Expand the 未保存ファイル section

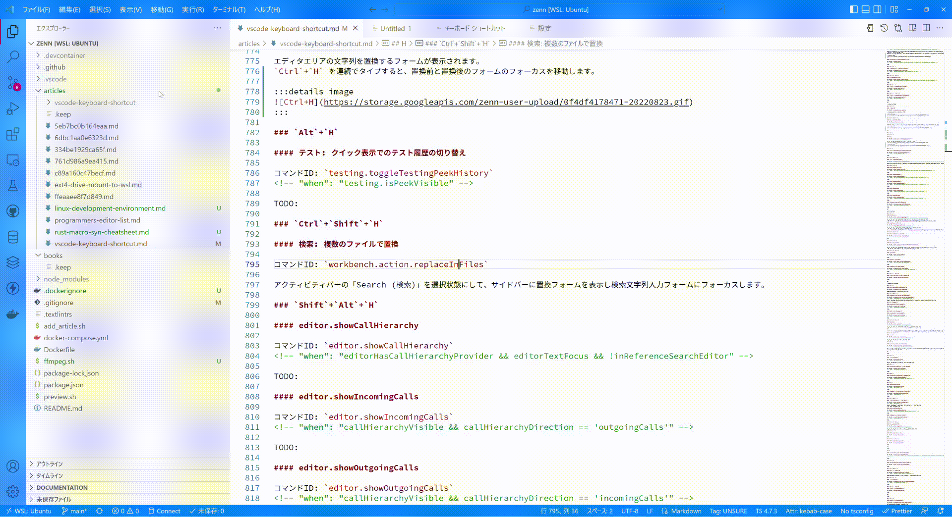click(x=127, y=499)
